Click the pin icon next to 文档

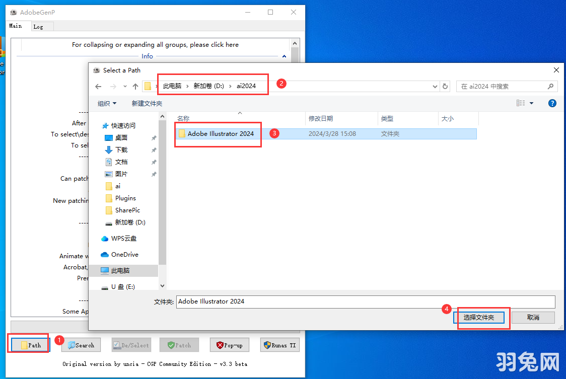(154, 162)
